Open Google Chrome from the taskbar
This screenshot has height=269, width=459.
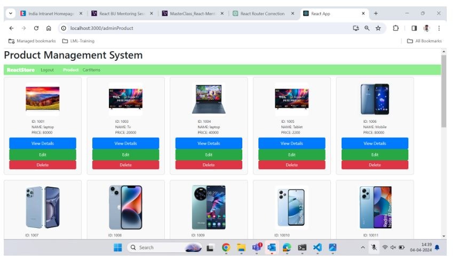[x=226, y=248]
